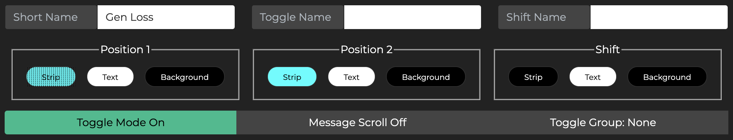Viewport: 733px width, 140px height.
Task: Select the Text swatch in the Shift group
Action: pos(593,77)
